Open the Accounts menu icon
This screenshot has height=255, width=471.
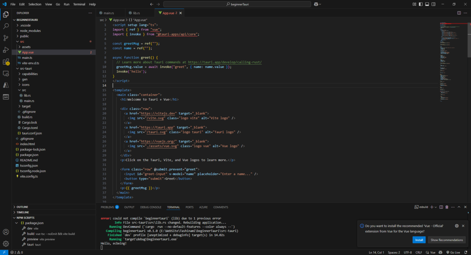point(6,232)
